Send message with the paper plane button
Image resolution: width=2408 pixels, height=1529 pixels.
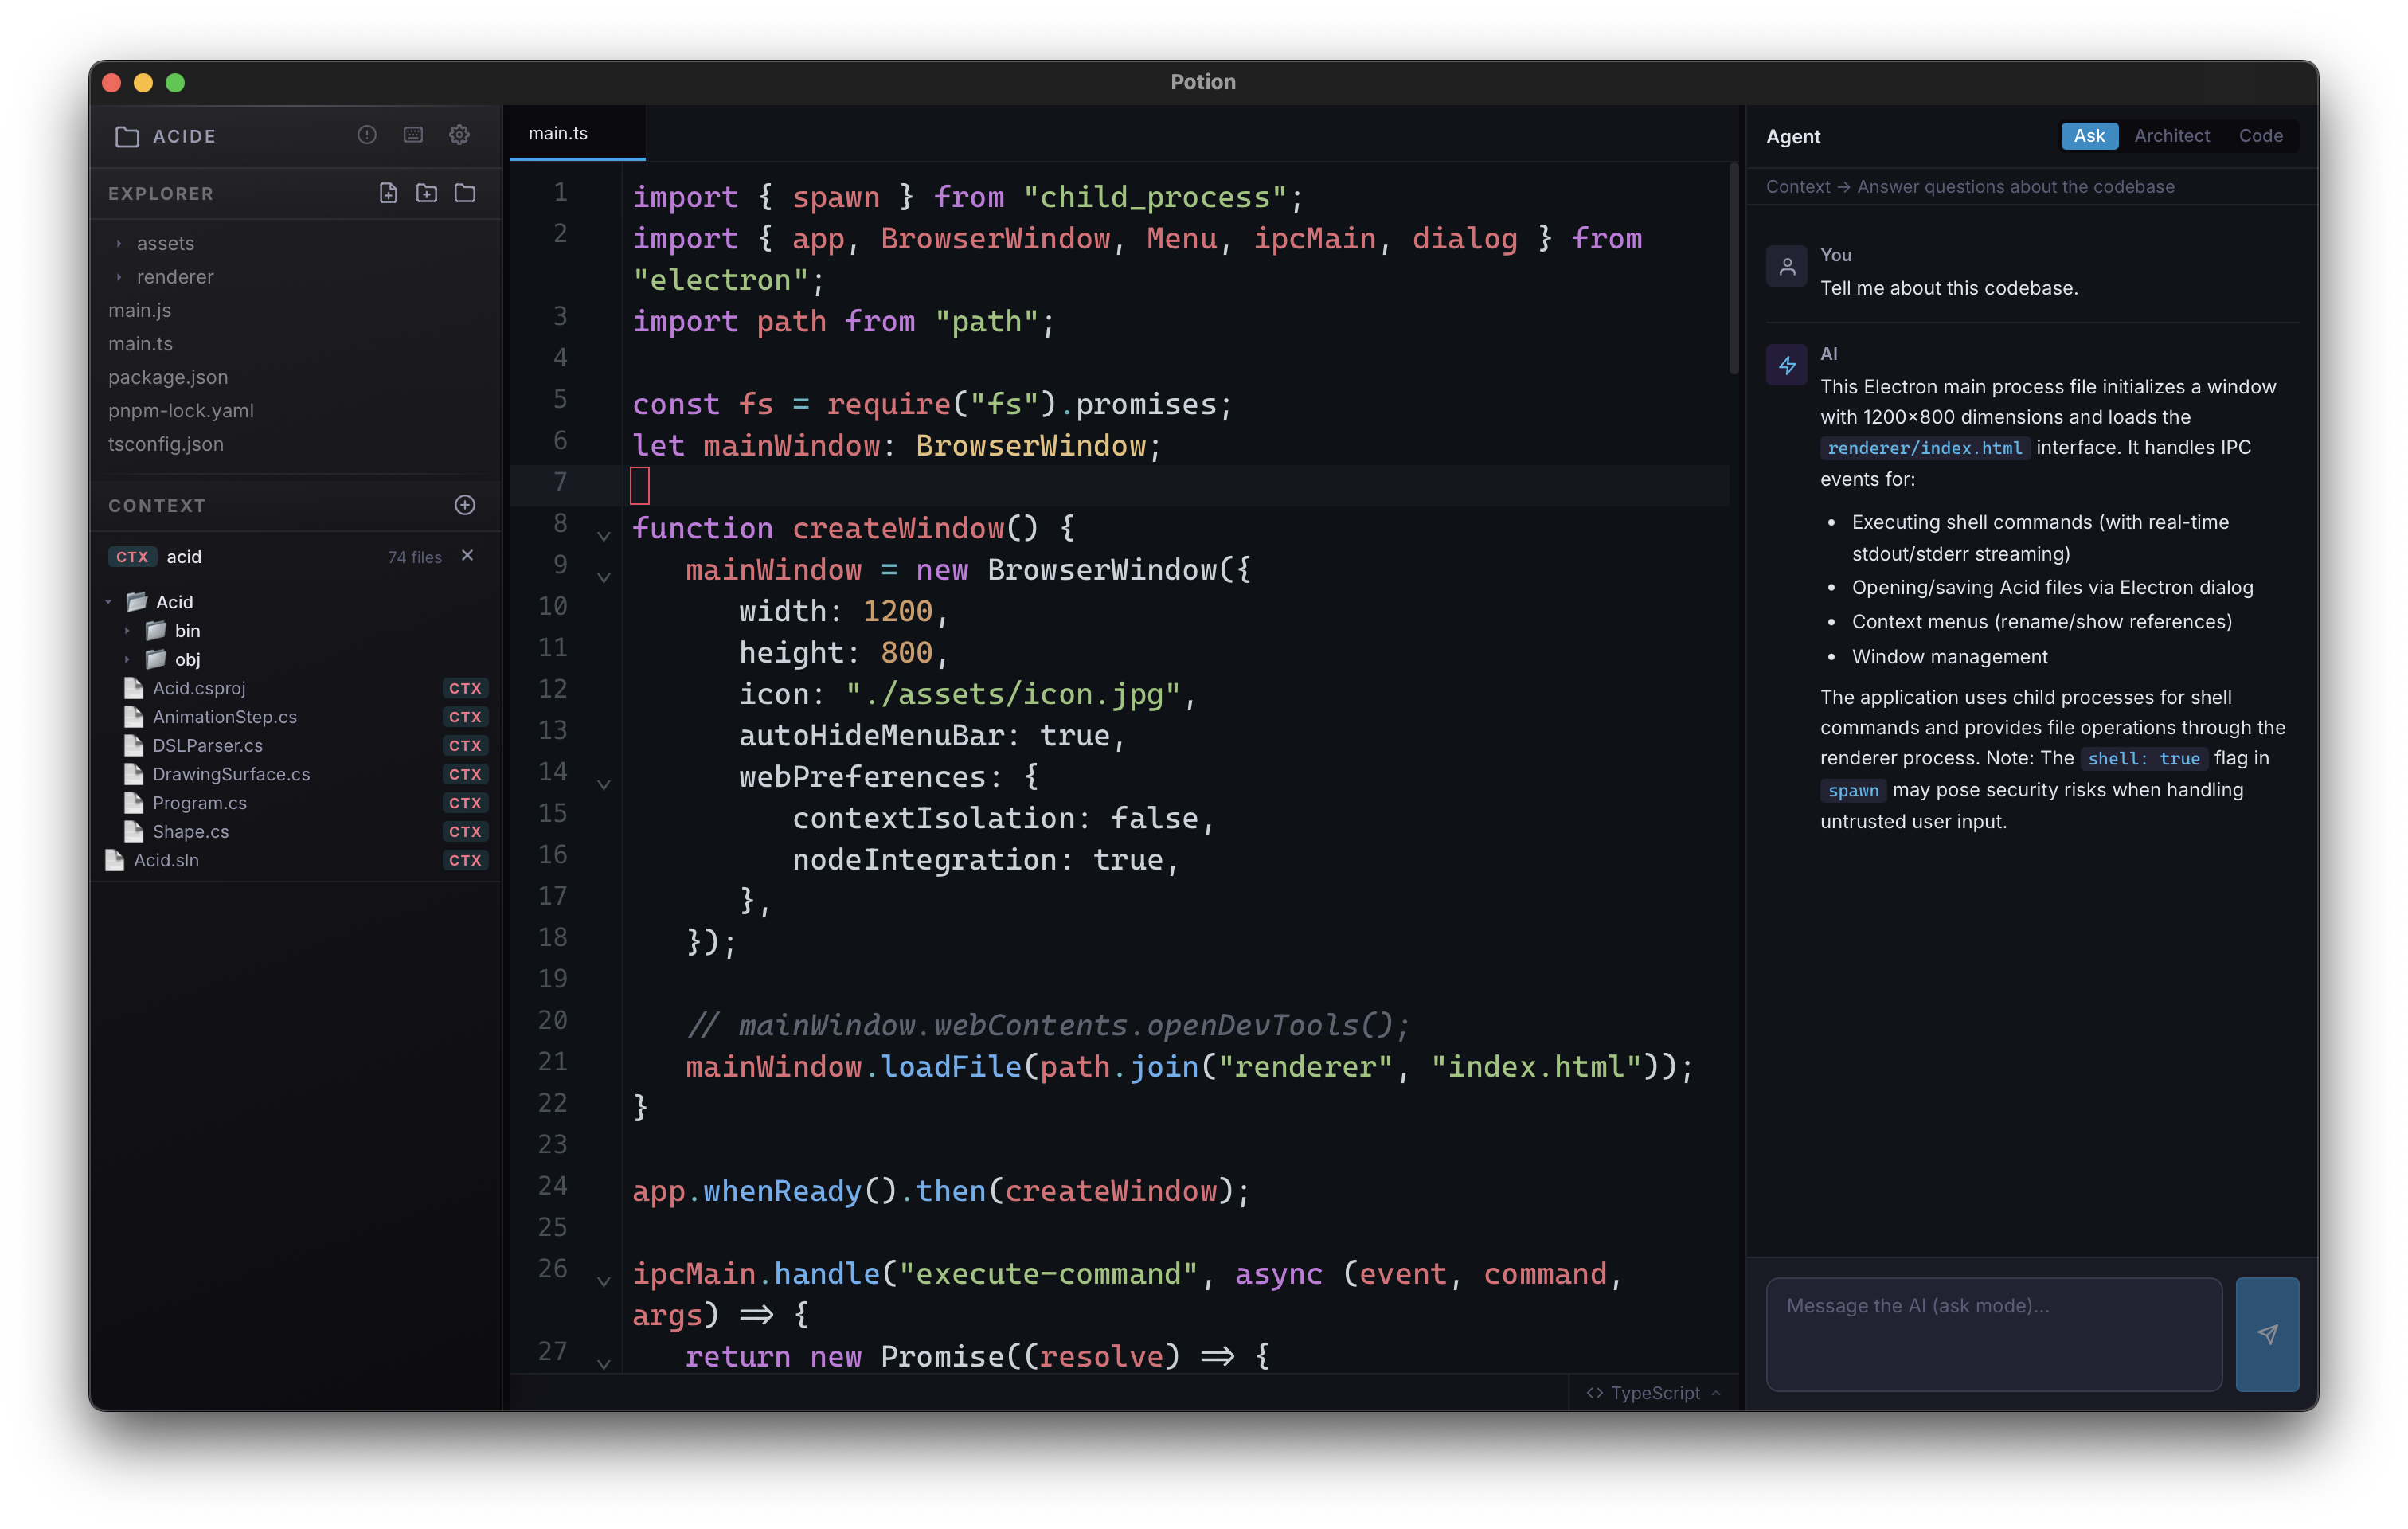2266,1334
